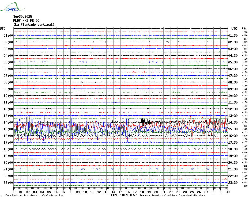249x199 pixels.
Task: Select minute 10 on the time axis
Action: (x=85, y=192)
